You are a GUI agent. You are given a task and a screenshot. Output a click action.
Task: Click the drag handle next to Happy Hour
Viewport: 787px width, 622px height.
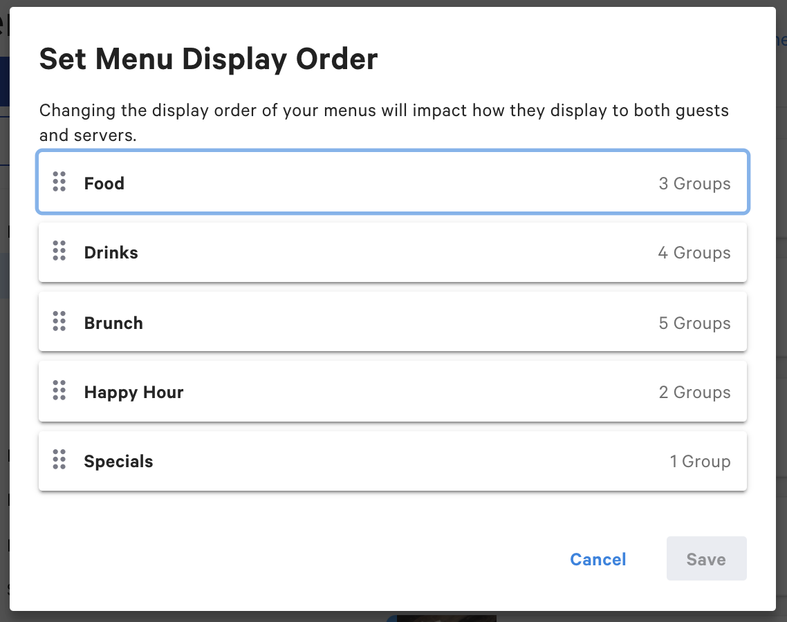click(x=59, y=390)
